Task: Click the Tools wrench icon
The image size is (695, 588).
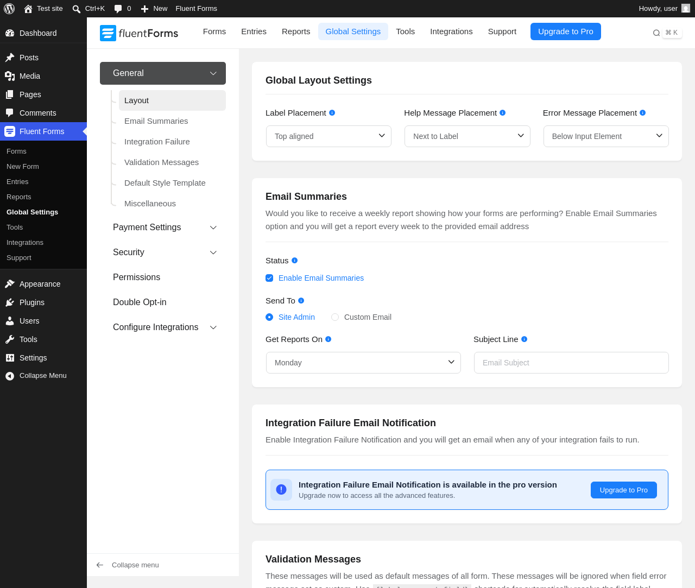Action: pyautogui.click(x=10, y=339)
